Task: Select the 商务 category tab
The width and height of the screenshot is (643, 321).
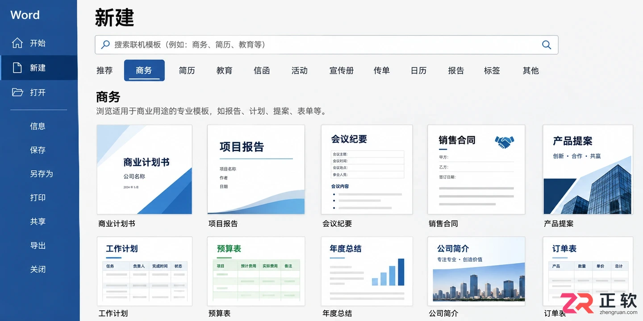Action: coord(144,70)
